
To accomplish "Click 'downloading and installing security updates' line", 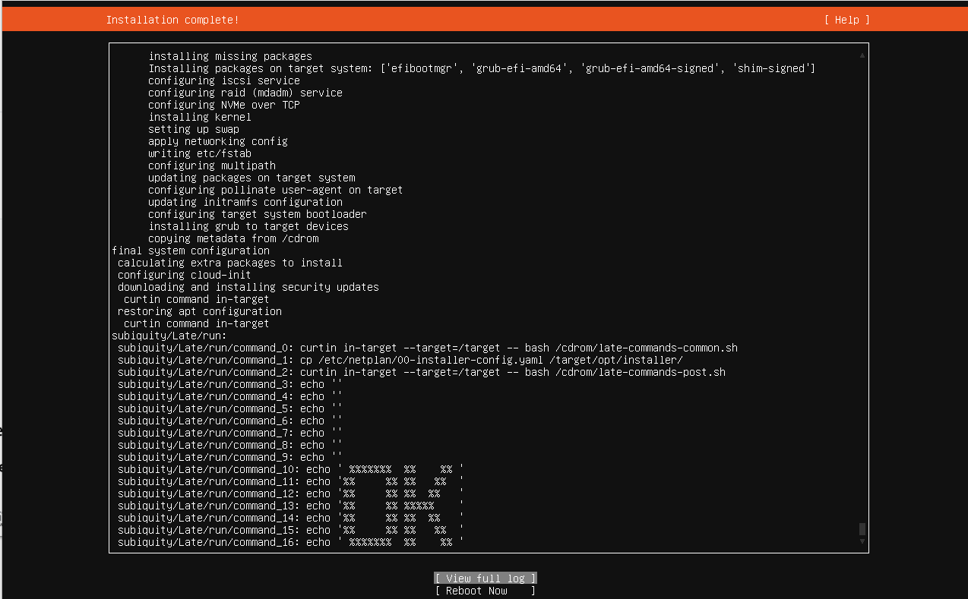I will click(x=248, y=287).
